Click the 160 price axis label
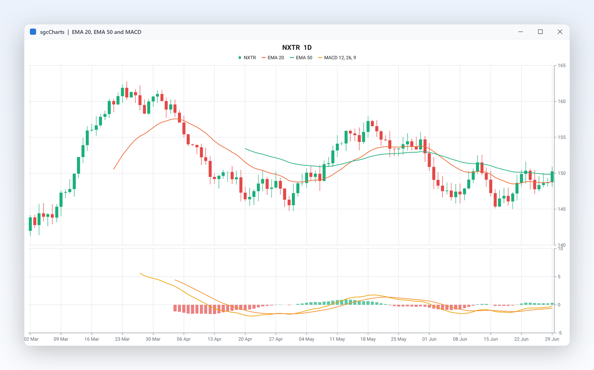This screenshot has height=370, width=594. click(x=561, y=101)
